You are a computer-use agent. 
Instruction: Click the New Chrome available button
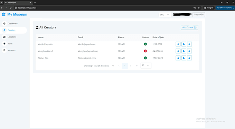tap(224, 8)
